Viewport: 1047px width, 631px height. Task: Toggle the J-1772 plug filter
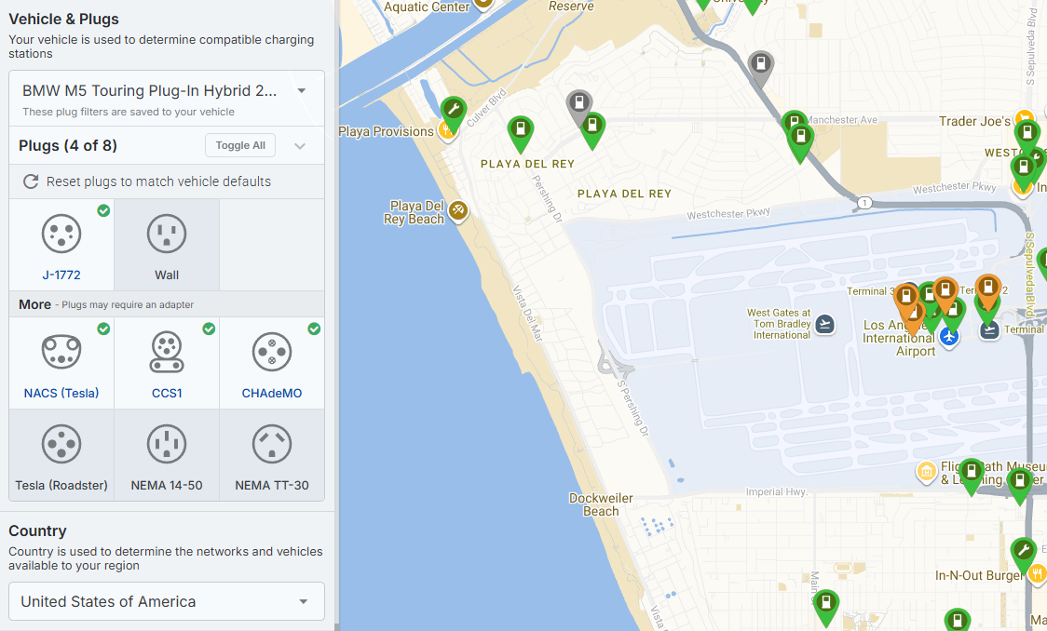(x=61, y=245)
